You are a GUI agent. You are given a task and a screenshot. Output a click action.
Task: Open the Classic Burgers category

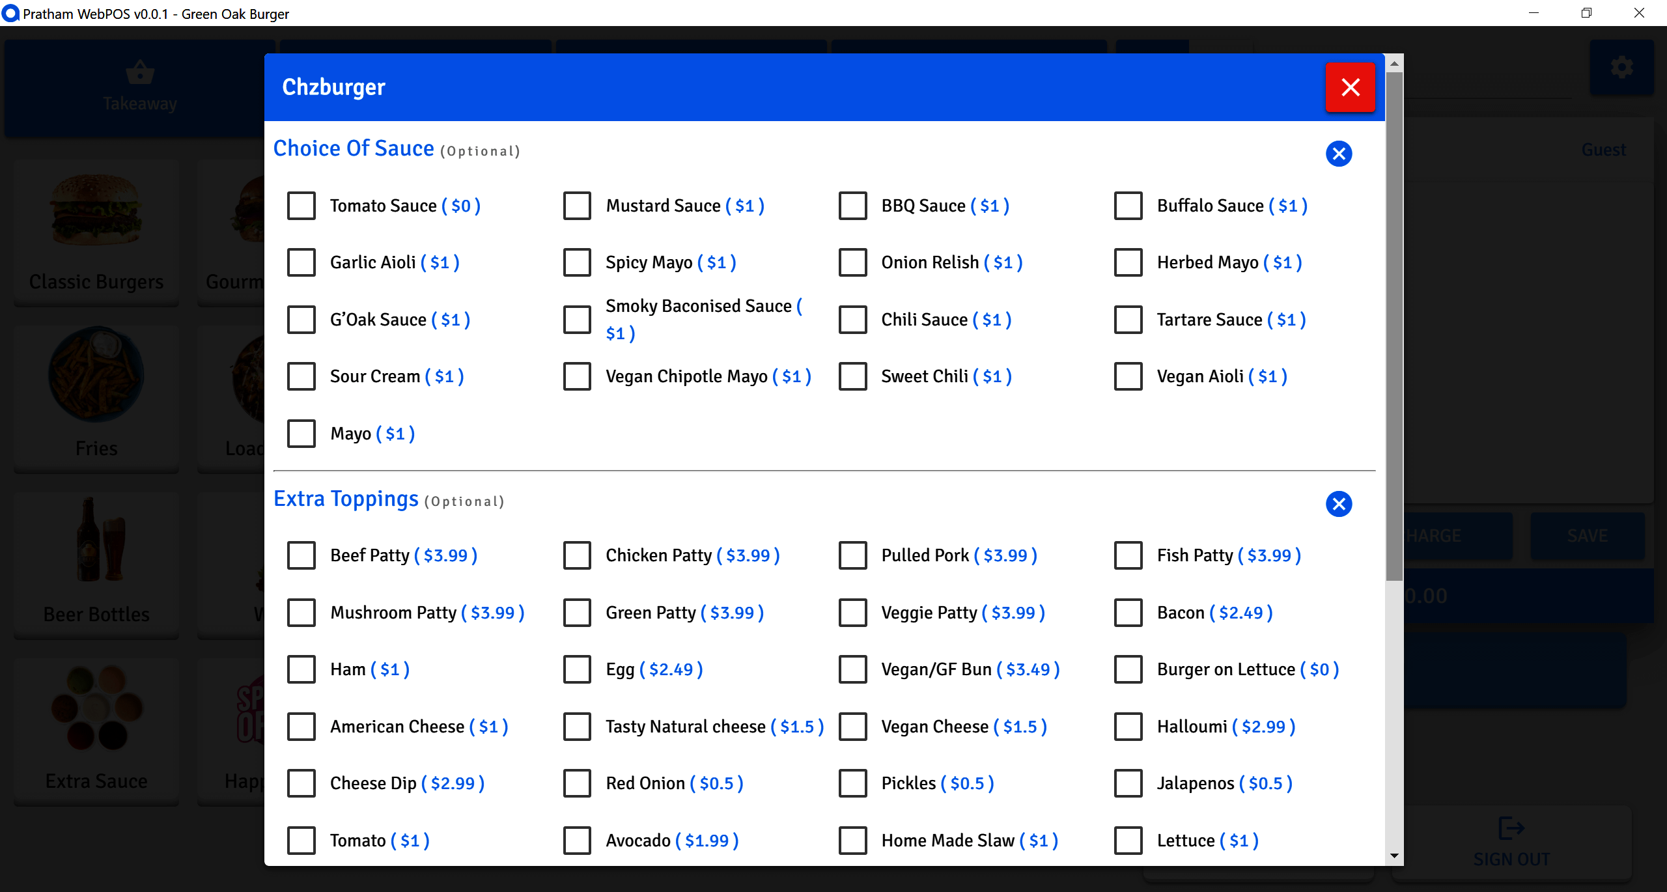[96, 232]
